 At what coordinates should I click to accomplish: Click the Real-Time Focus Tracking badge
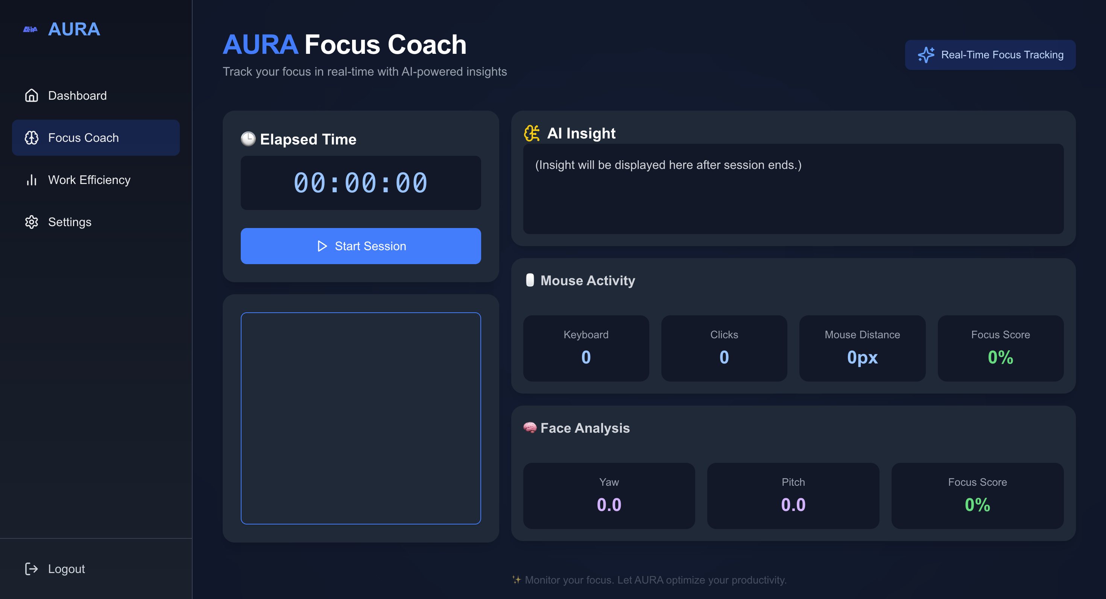pos(990,55)
